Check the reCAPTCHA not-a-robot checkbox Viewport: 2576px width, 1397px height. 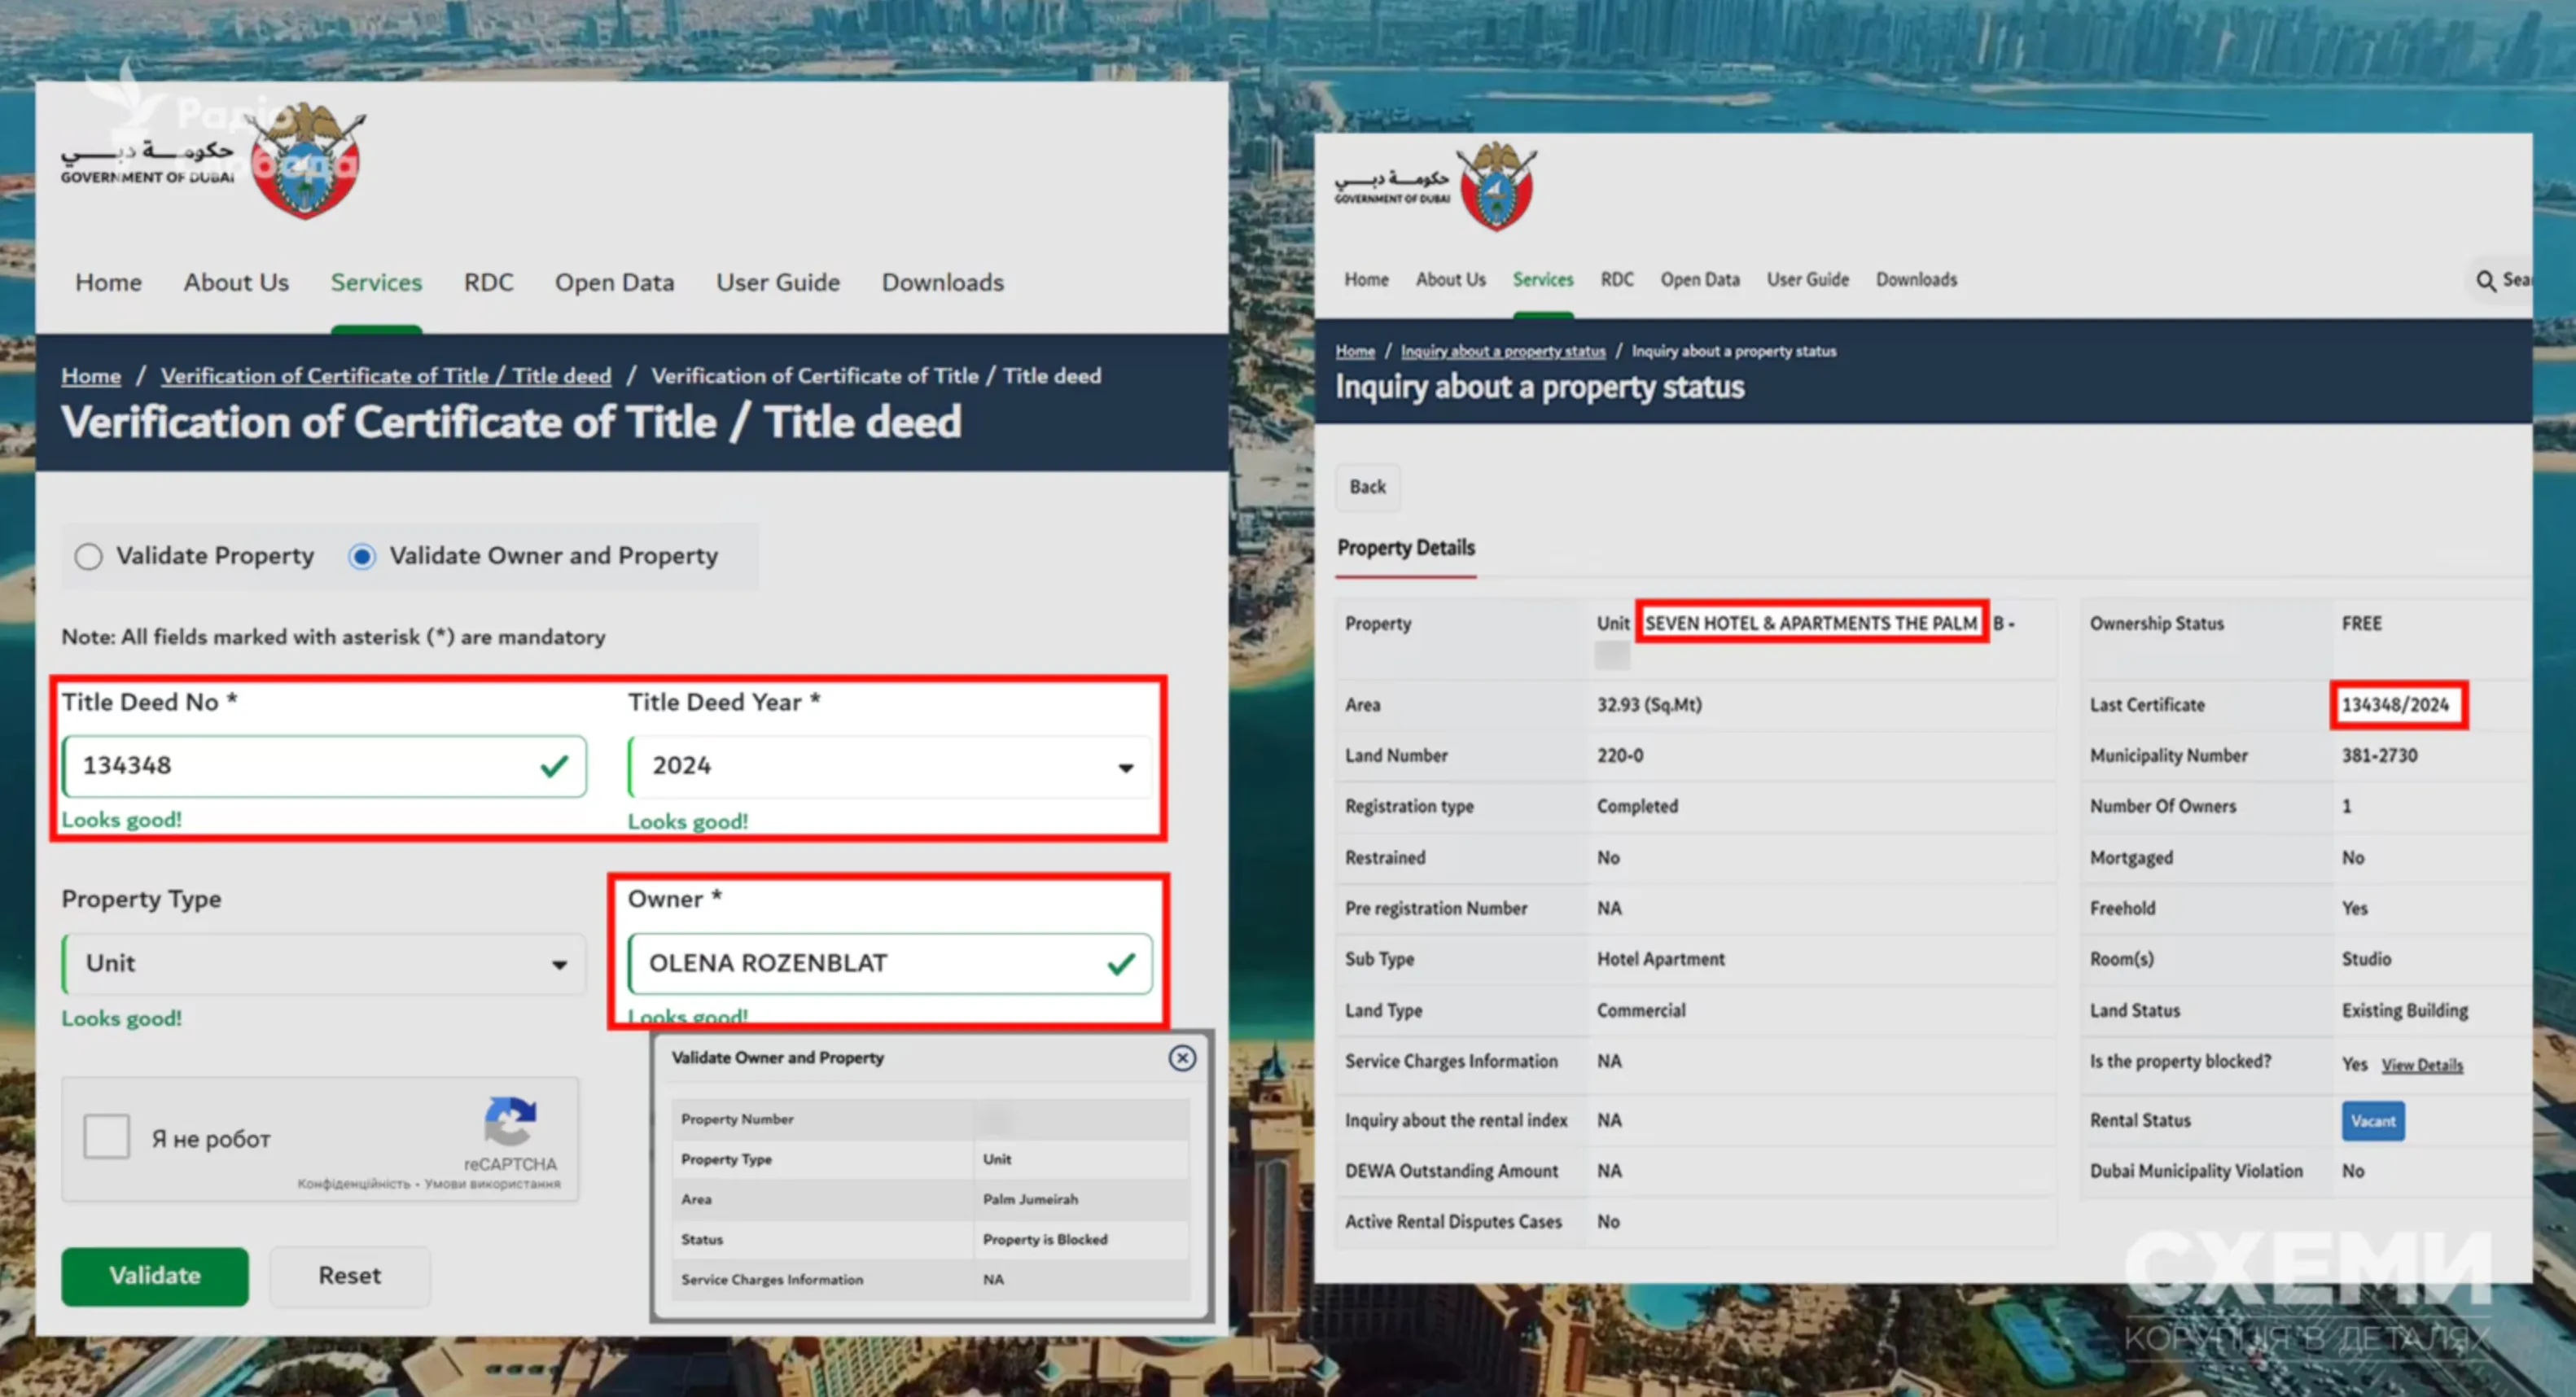point(107,1137)
